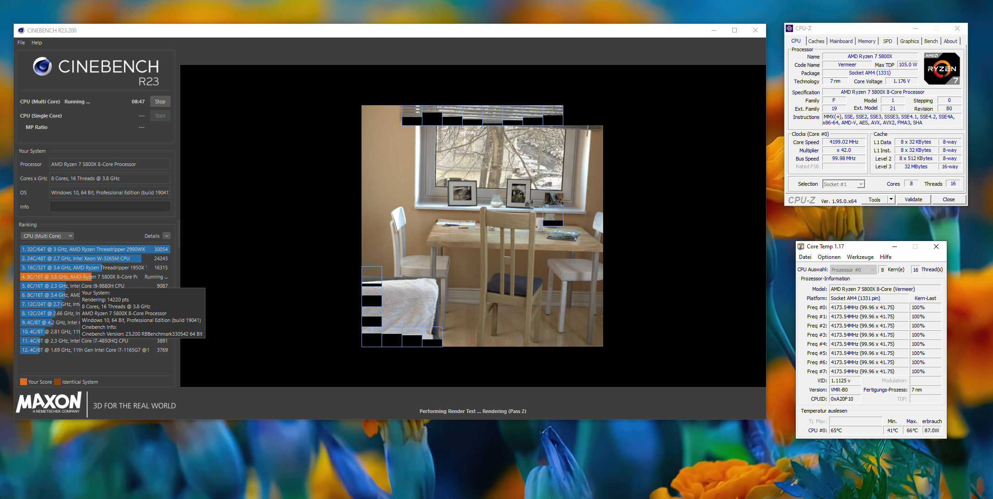
Task: Click the Info input field
Action: click(110, 207)
